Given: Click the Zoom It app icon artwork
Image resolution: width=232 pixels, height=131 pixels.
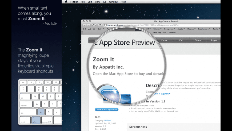Looking at the screenshot, I should tap(114, 94).
